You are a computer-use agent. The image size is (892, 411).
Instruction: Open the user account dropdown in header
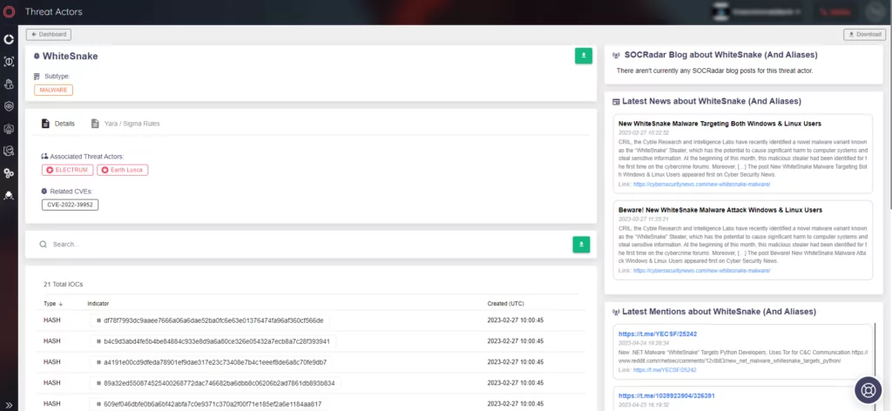[x=756, y=11]
